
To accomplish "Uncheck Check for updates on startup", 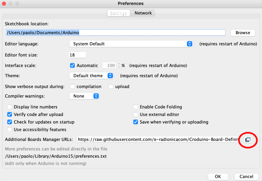I will pyautogui.click(x=9, y=122).
